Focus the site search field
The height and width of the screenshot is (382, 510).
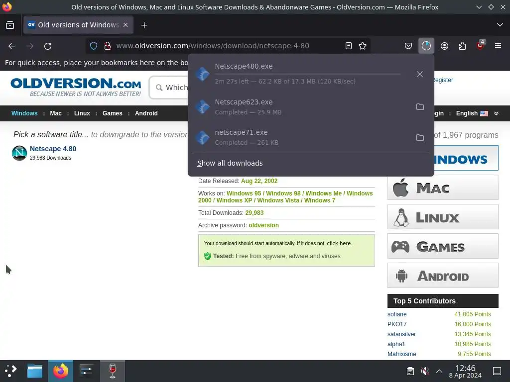(169, 88)
